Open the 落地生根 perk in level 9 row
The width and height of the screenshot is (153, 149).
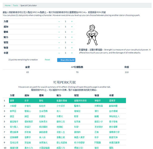(x=14, y=143)
